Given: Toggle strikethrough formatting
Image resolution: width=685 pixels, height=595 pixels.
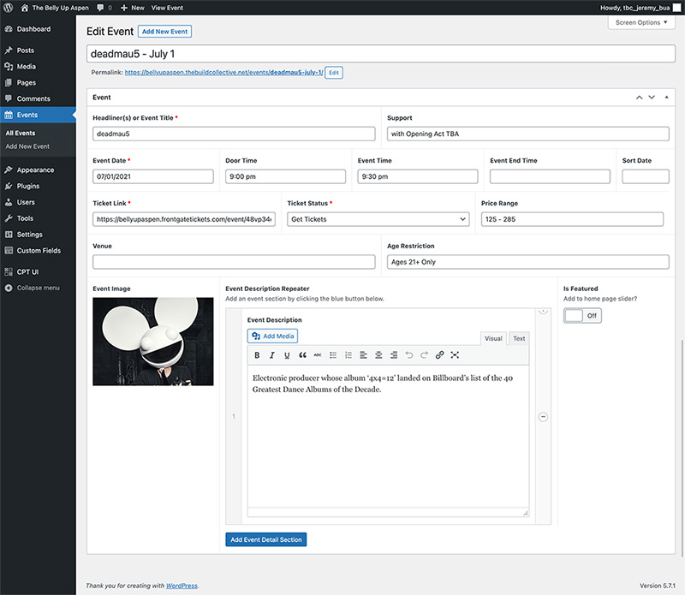Looking at the screenshot, I should [x=318, y=355].
